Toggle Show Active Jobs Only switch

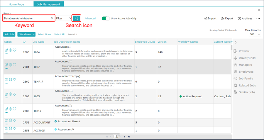coord(106,19)
